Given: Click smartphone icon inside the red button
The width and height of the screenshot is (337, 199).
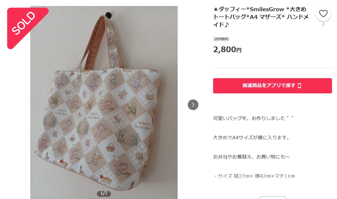Looking at the screenshot, I should [x=300, y=86].
